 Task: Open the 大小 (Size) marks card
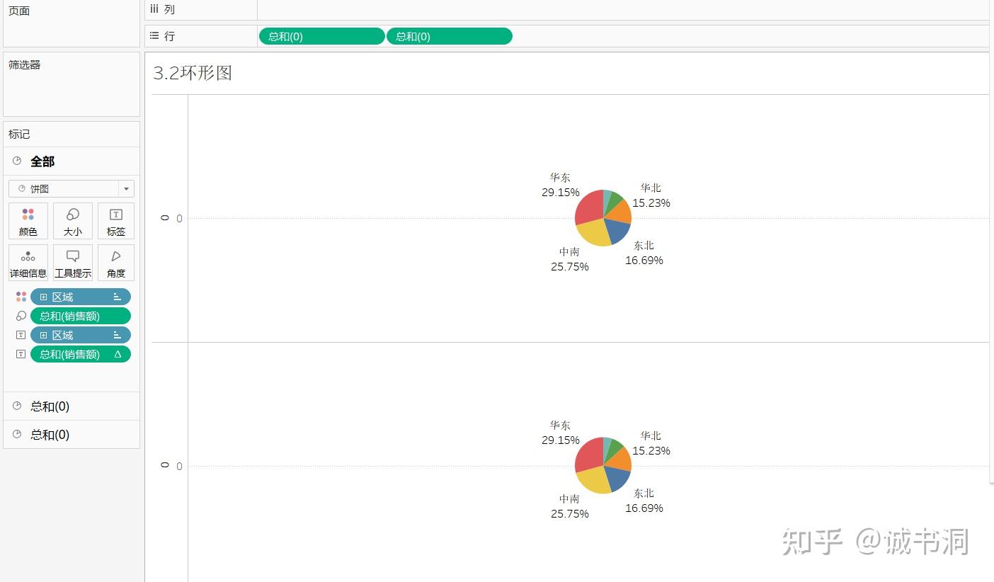(72, 221)
